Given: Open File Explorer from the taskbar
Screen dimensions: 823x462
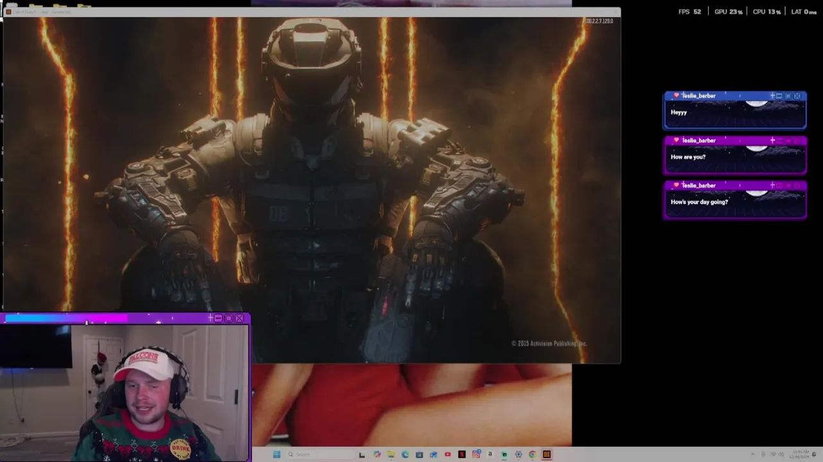Looking at the screenshot, I should [391, 454].
